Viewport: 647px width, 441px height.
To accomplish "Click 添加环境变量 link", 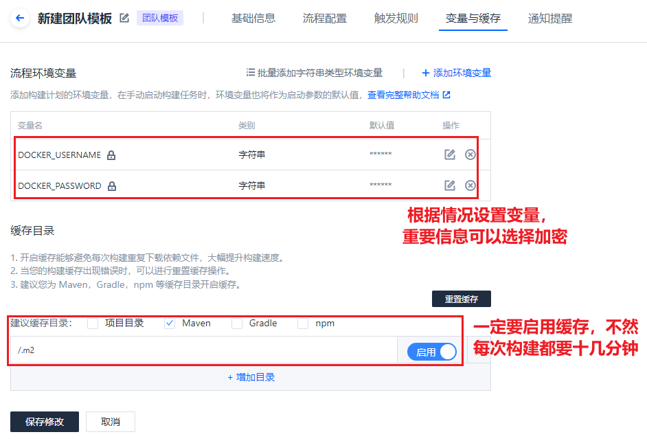I will click(456, 73).
